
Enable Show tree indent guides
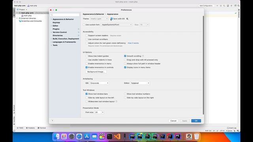(x=87, y=56)
